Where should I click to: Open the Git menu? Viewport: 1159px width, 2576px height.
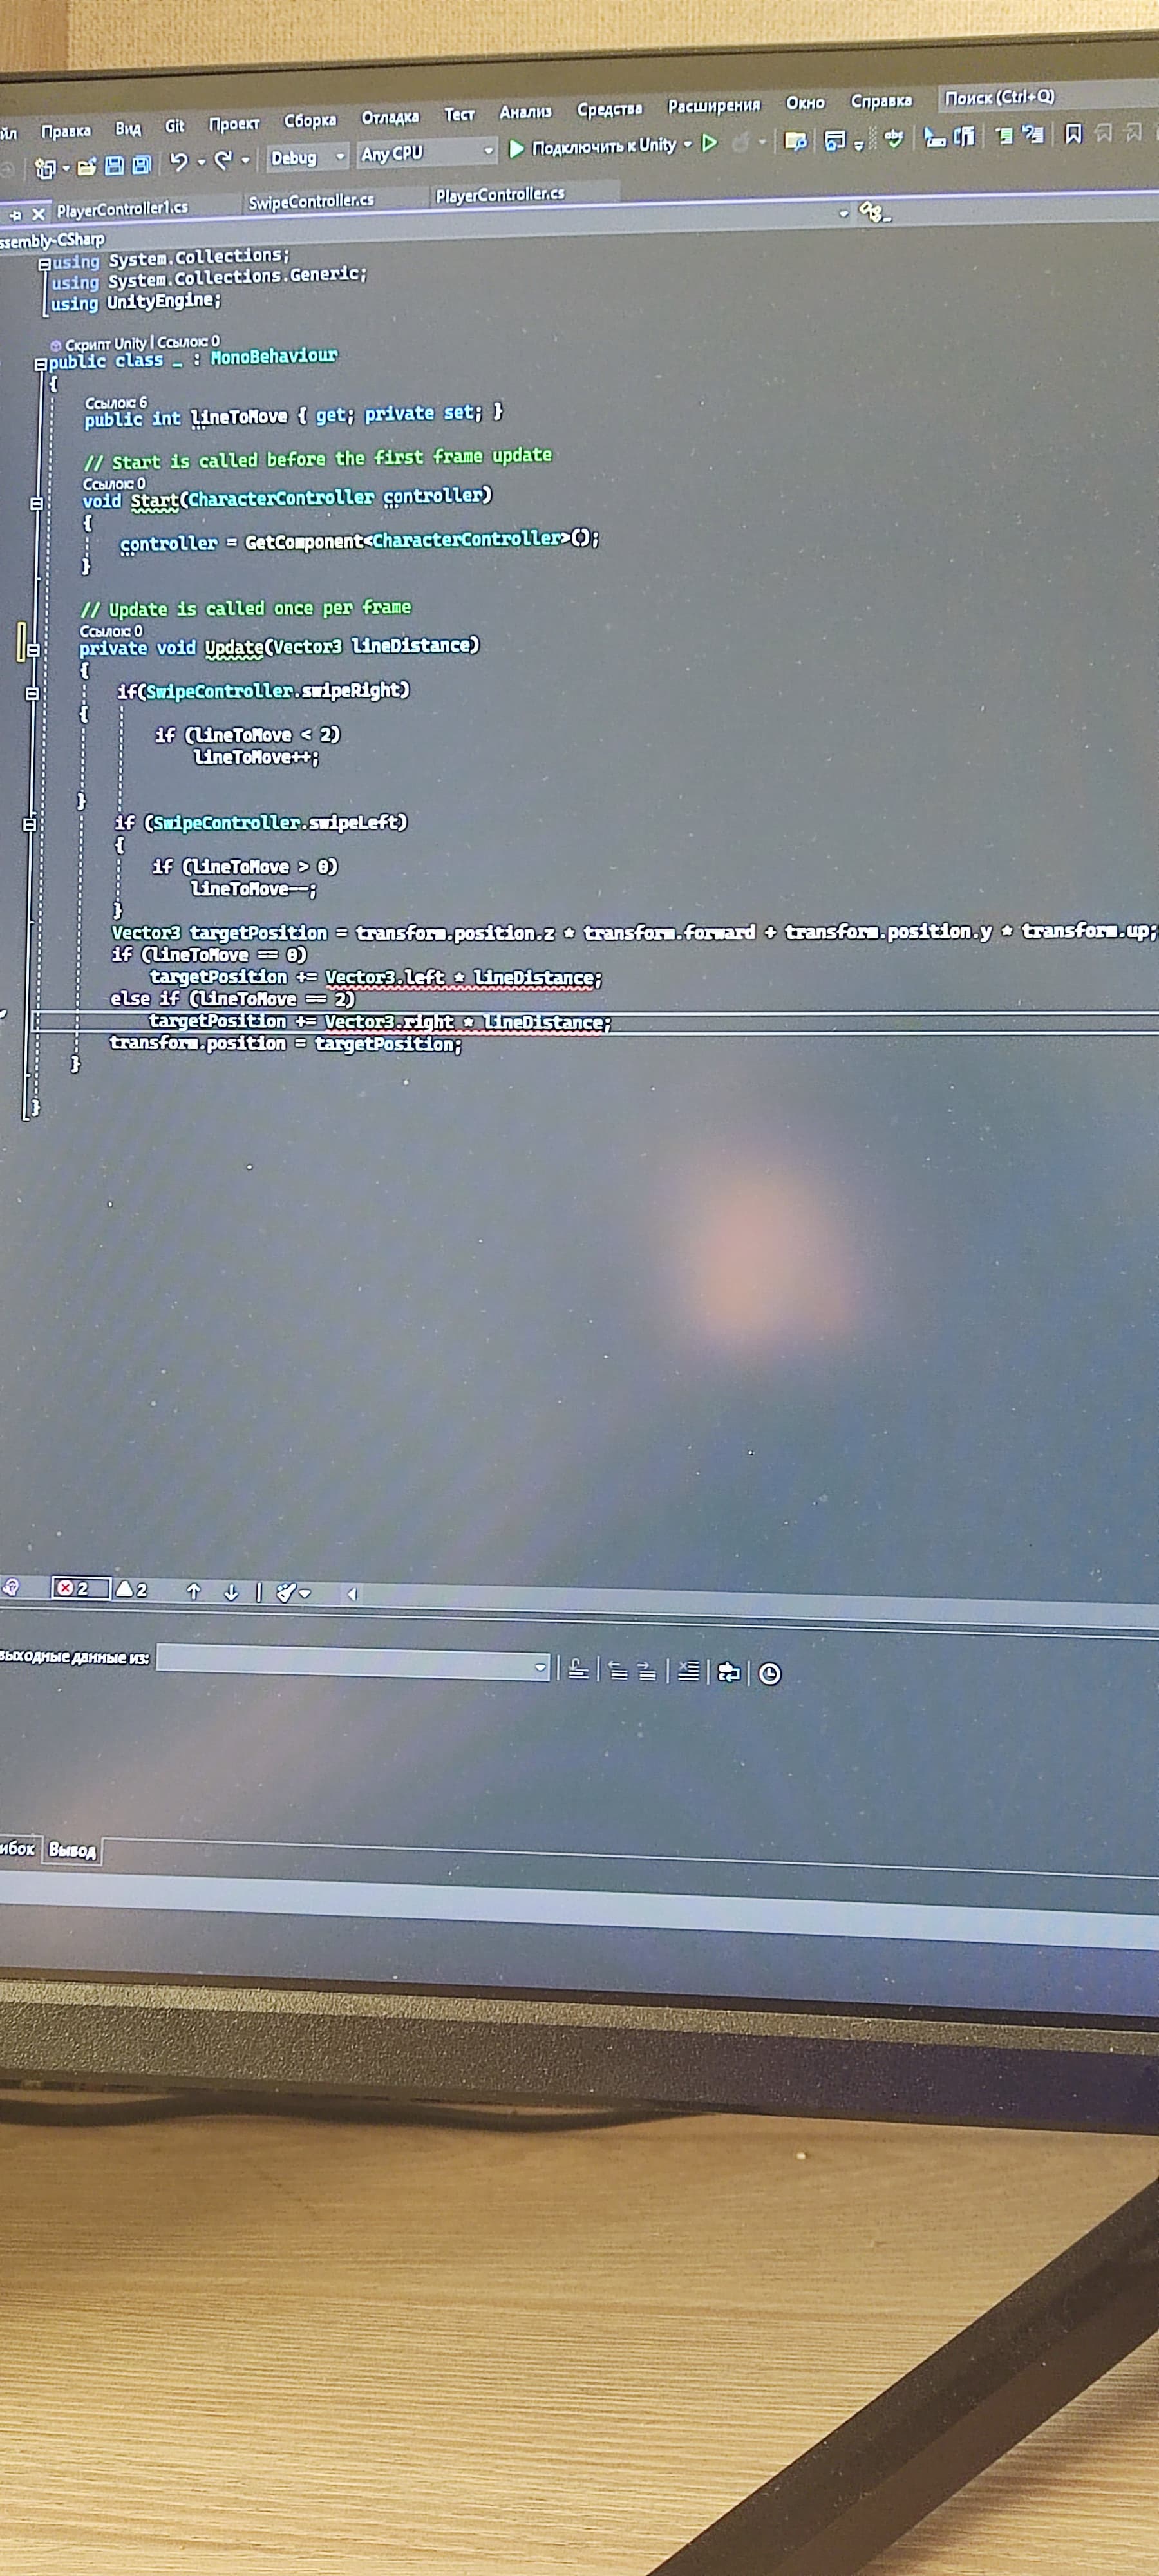coord(175,126)
